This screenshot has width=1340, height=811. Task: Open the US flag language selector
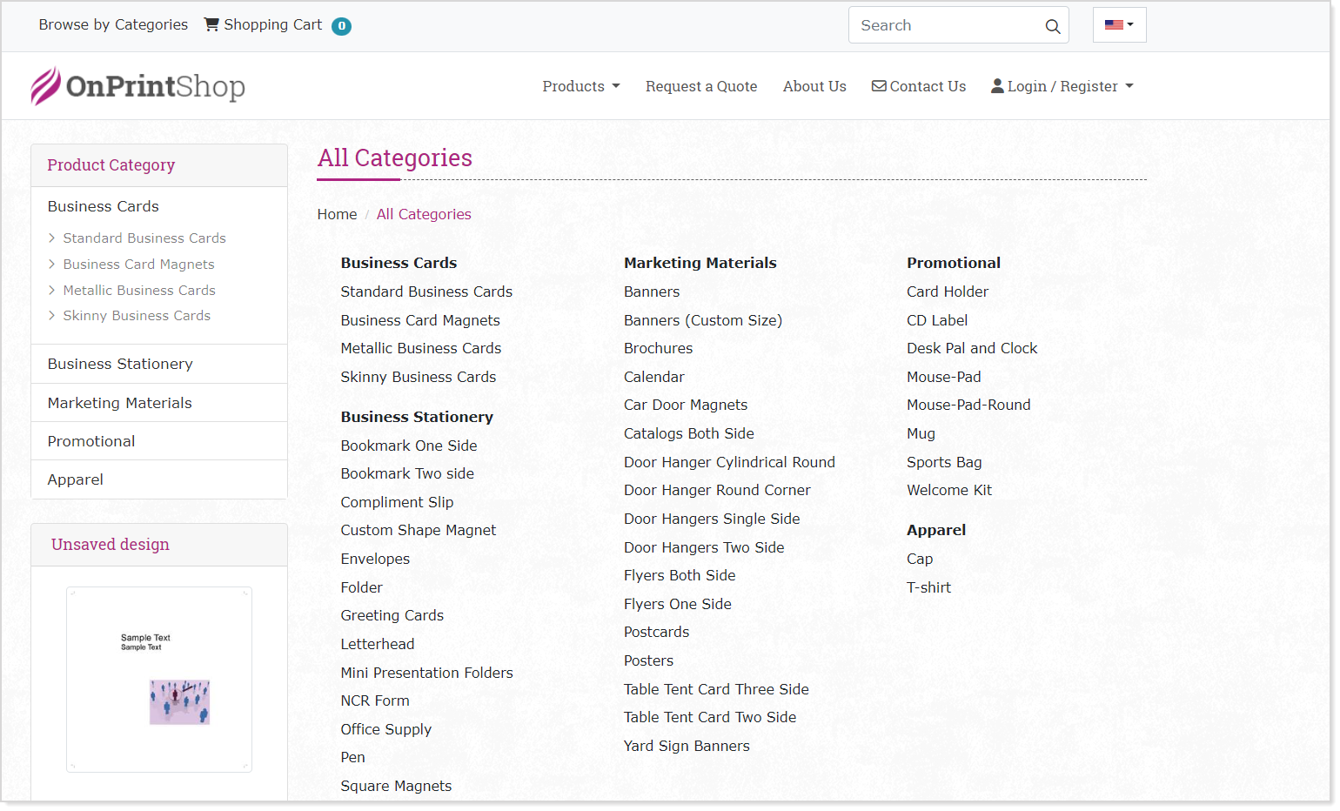click(x=1119, y=25)
